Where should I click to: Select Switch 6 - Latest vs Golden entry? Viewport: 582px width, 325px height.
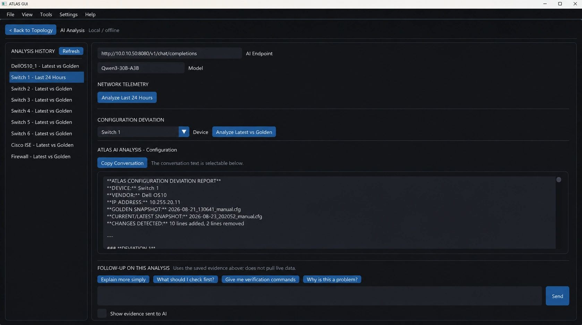coord(46,134)
